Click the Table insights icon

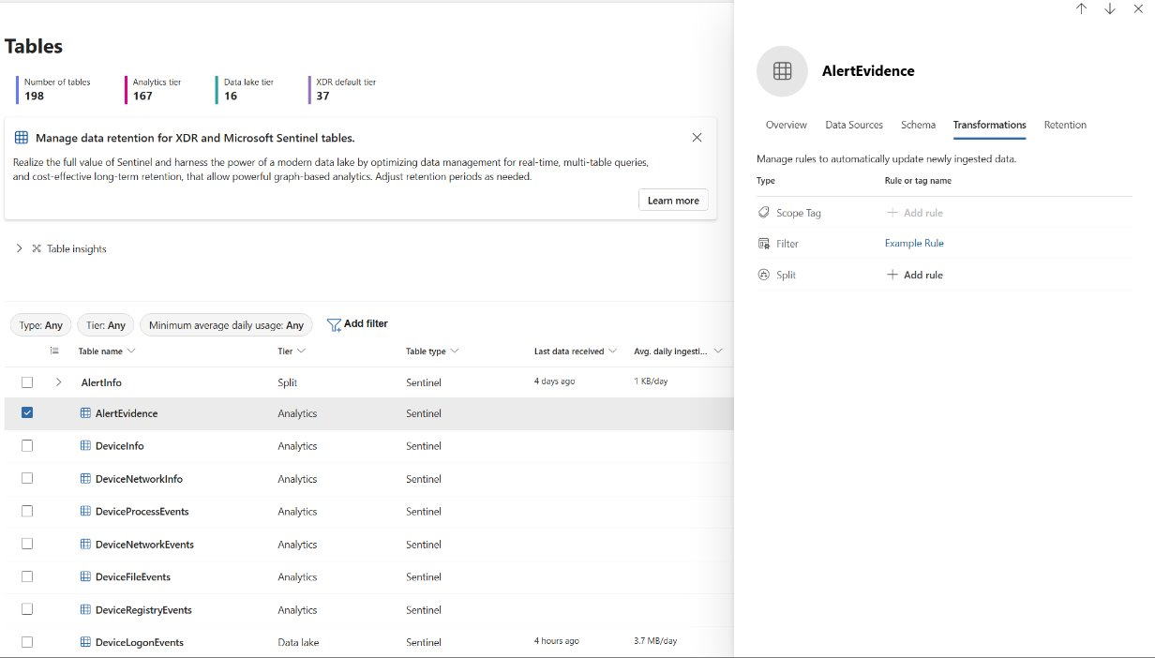(37, 248)
